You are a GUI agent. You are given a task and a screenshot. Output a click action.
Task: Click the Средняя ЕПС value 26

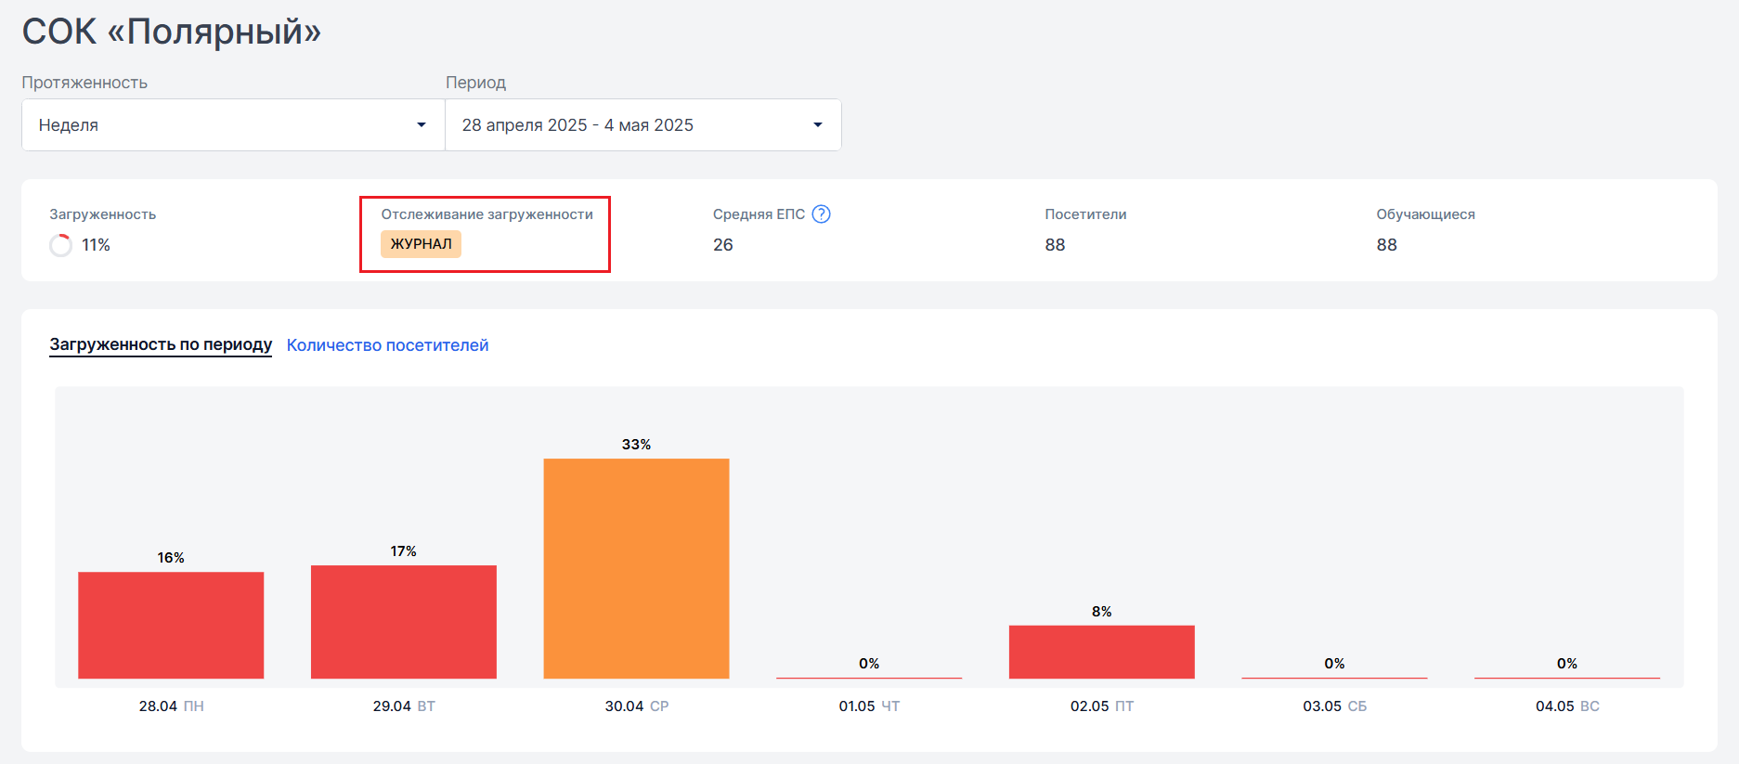723,245
